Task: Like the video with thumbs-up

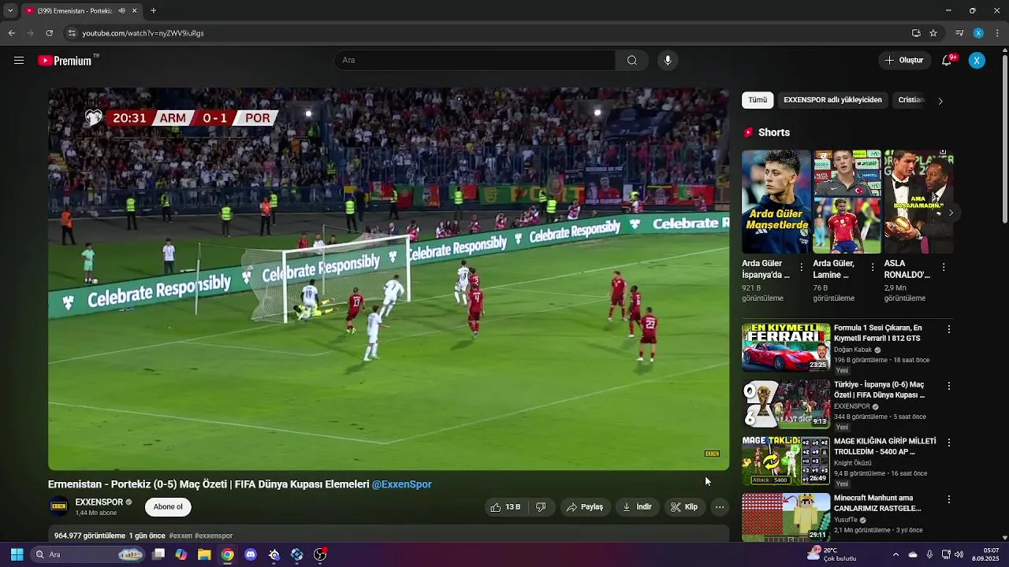Action: pos(505,507)
